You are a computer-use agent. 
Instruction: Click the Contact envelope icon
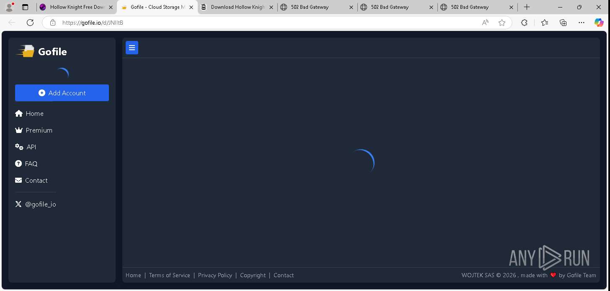[x=18, y=180]
